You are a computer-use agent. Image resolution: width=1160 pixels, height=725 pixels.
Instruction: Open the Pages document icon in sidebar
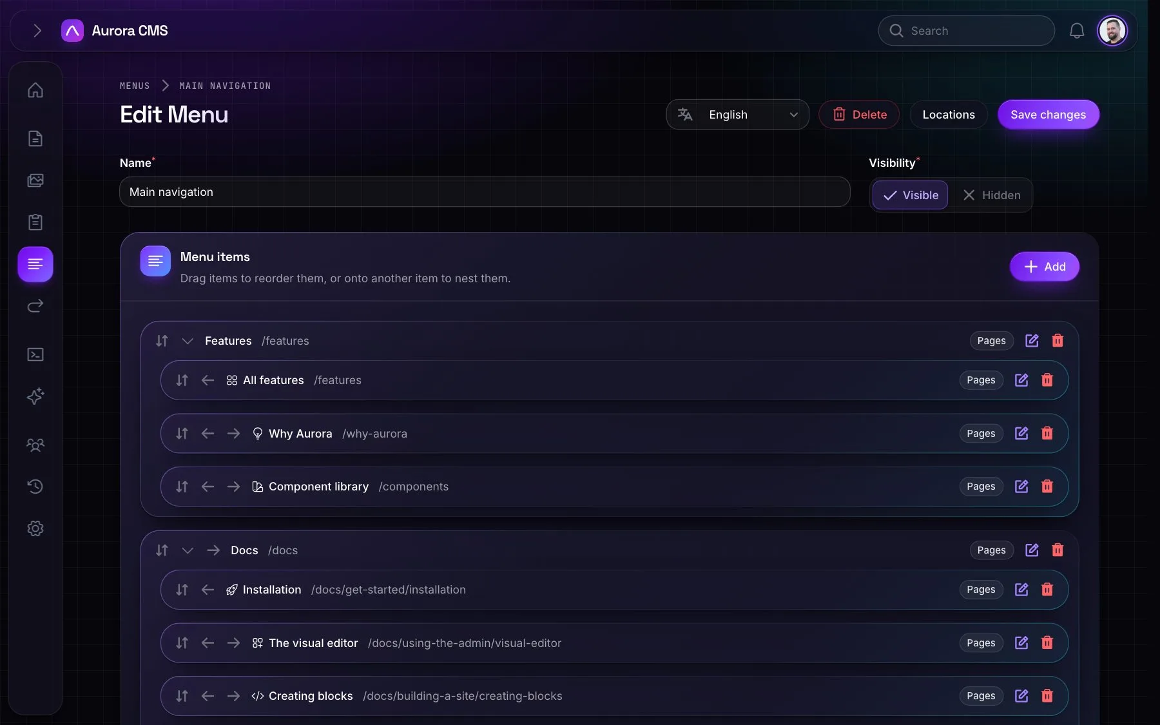35,139
